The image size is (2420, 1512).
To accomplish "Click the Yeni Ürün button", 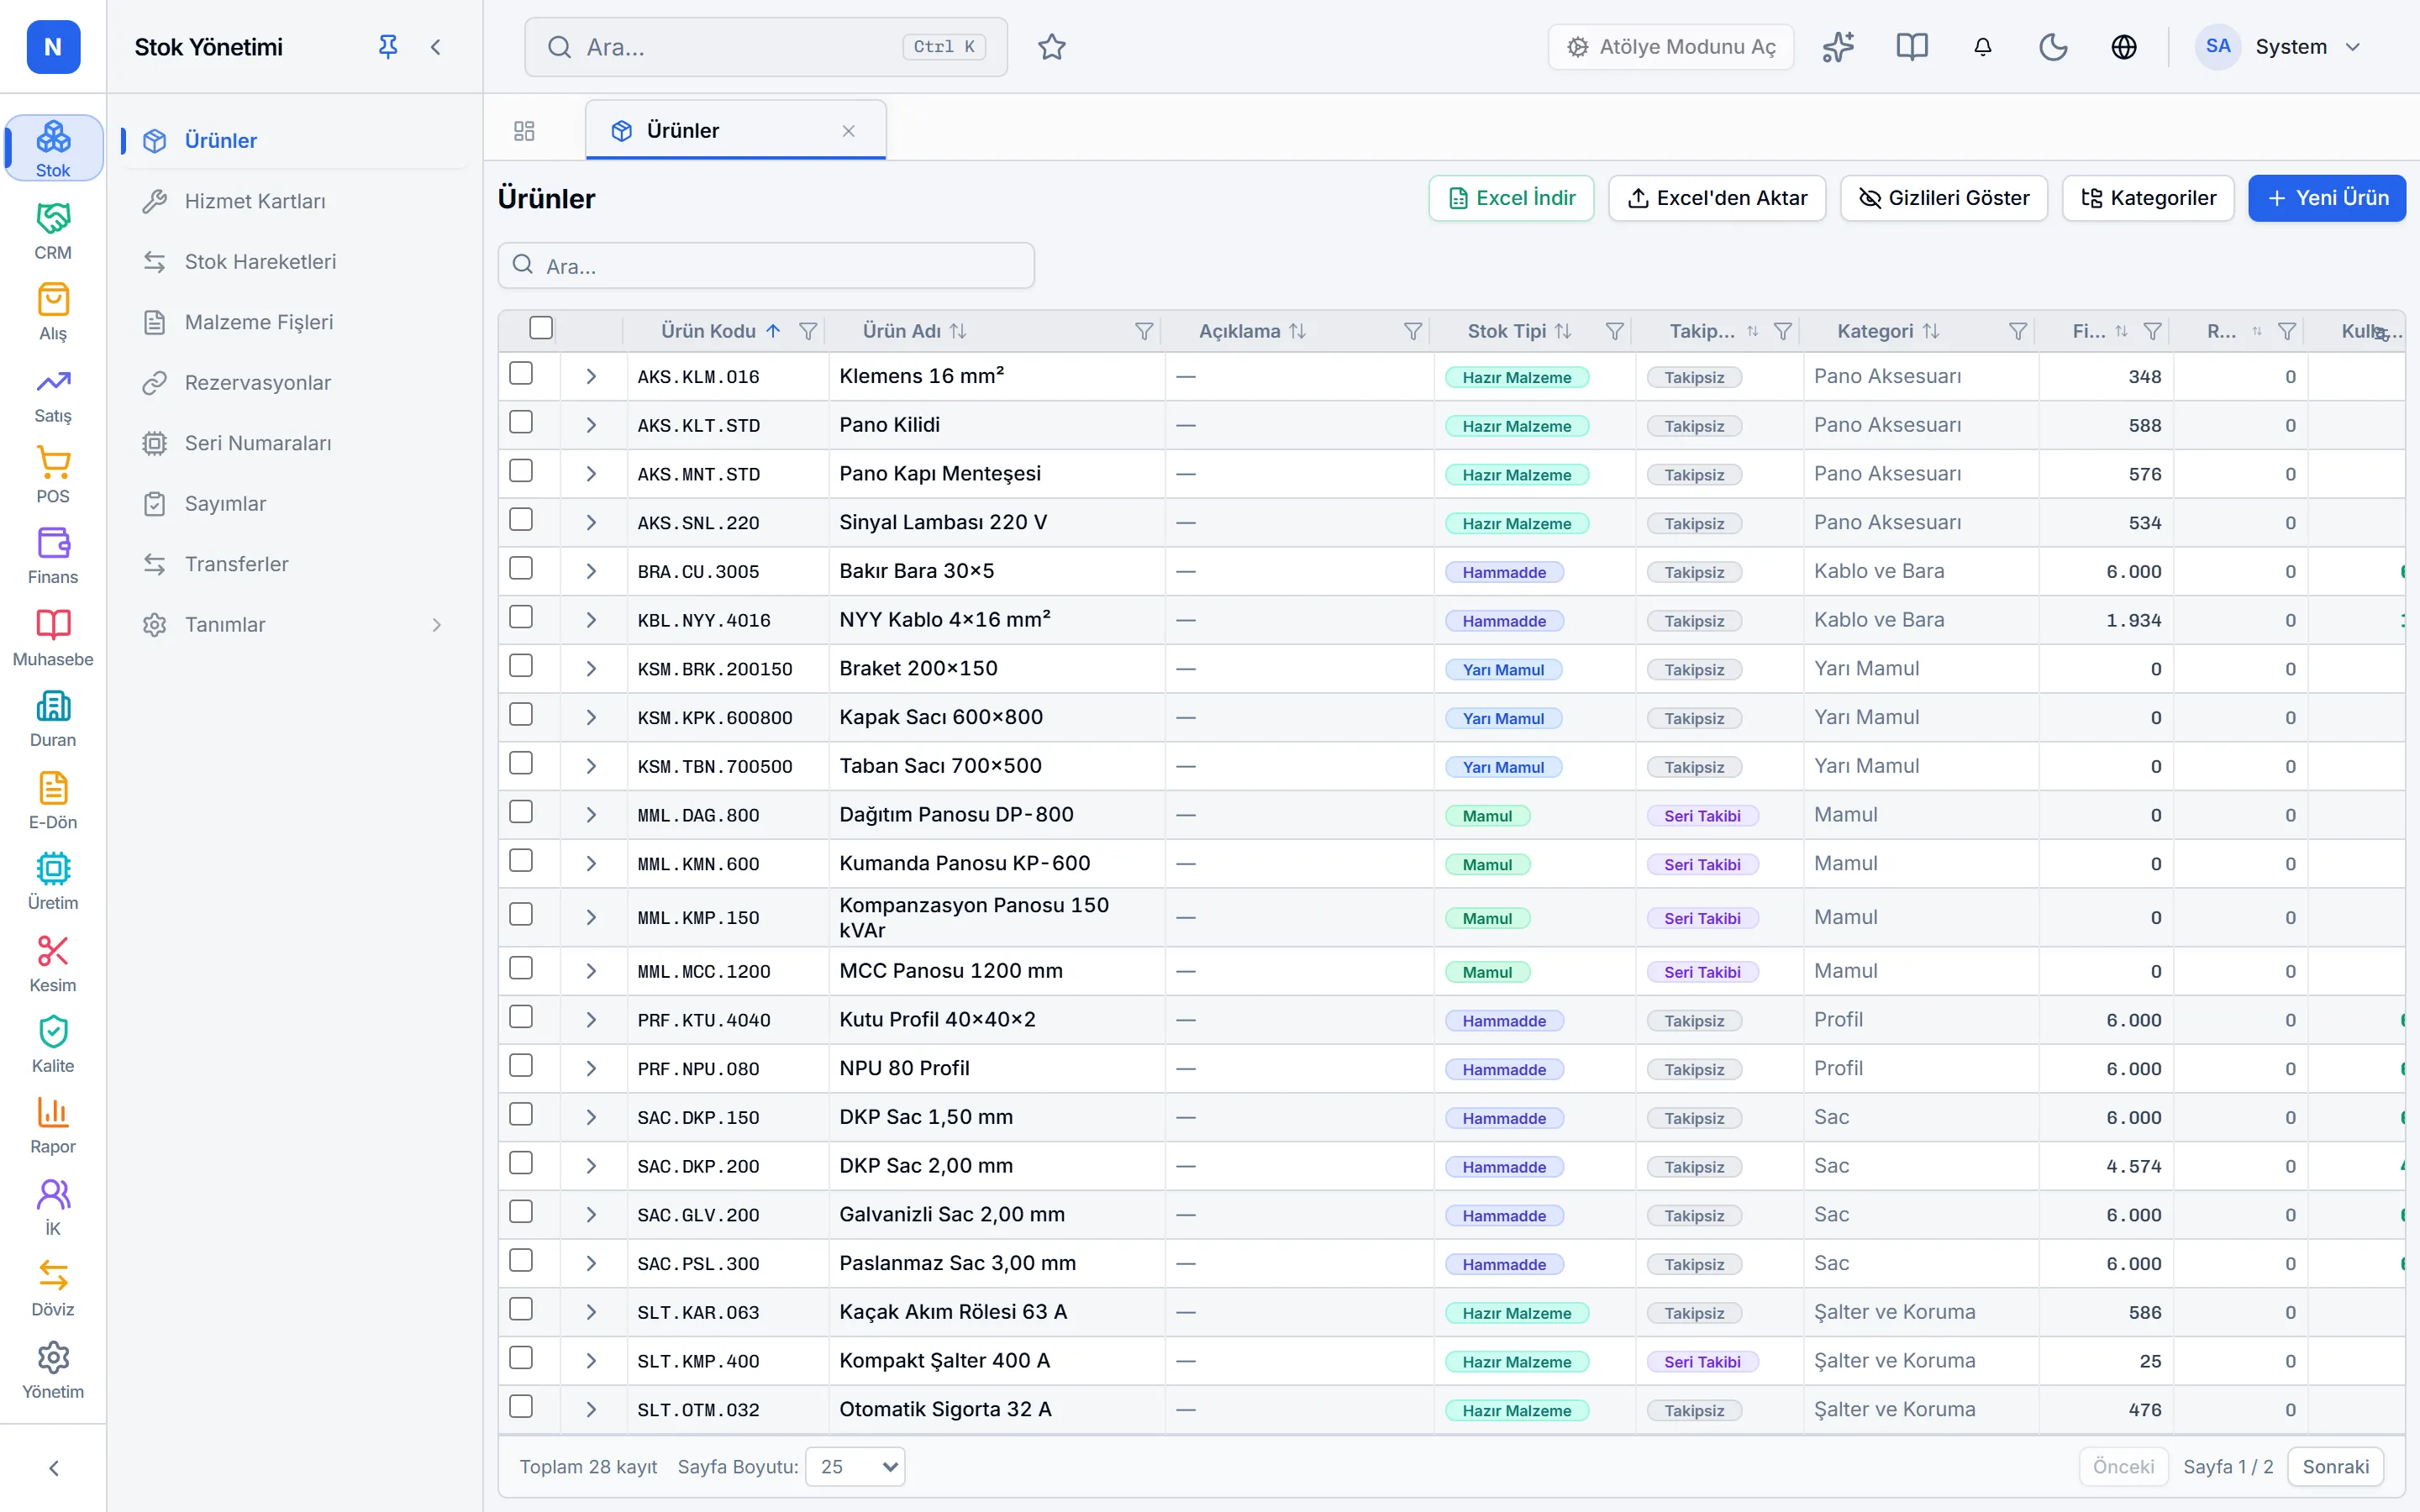I will click(x=2327, y=198).
